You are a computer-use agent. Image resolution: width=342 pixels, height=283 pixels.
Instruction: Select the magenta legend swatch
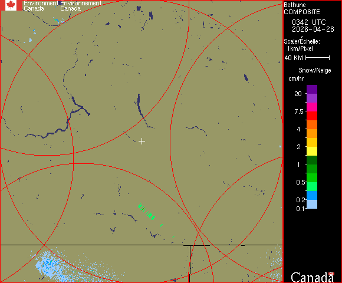(312, 107)
